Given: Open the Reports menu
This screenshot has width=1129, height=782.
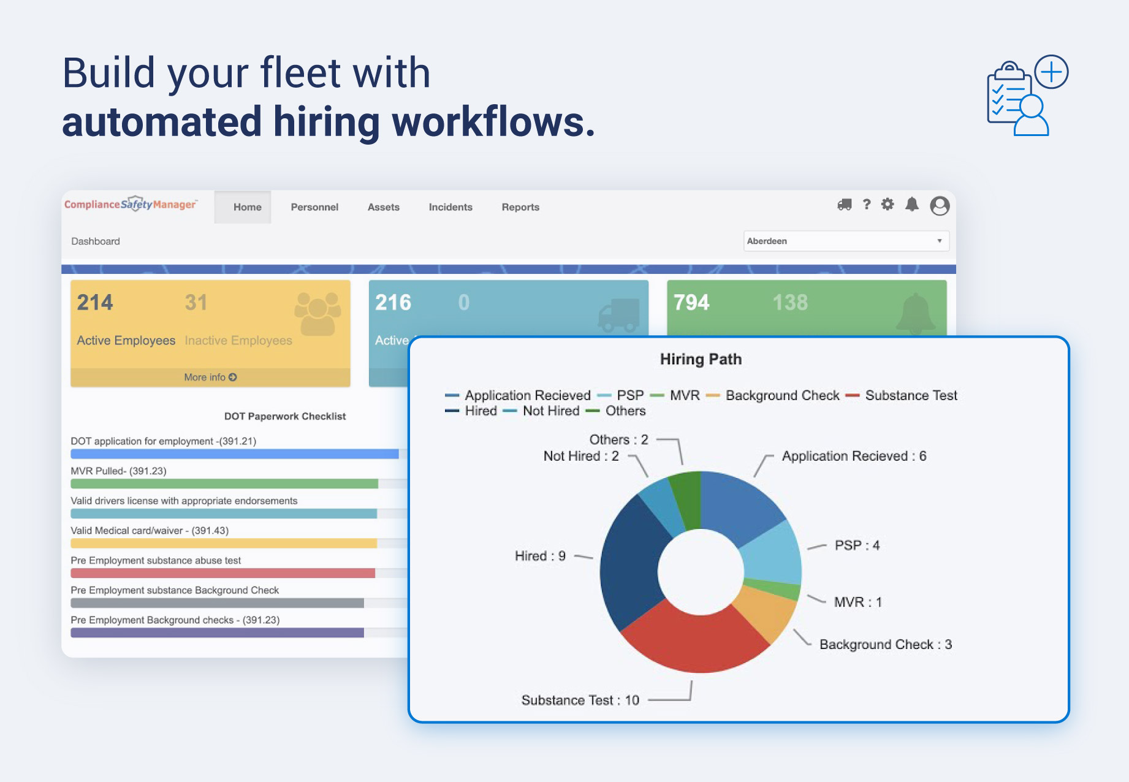Looking at the screenshot, I should point(520,207).
